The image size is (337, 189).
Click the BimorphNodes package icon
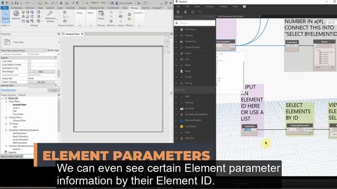182,120
